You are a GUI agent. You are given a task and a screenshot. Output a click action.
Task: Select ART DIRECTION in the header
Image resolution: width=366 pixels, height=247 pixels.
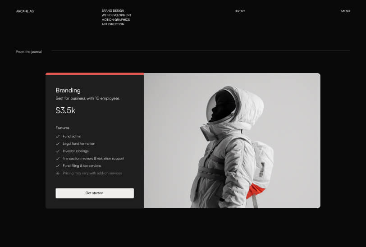(113, 24)
